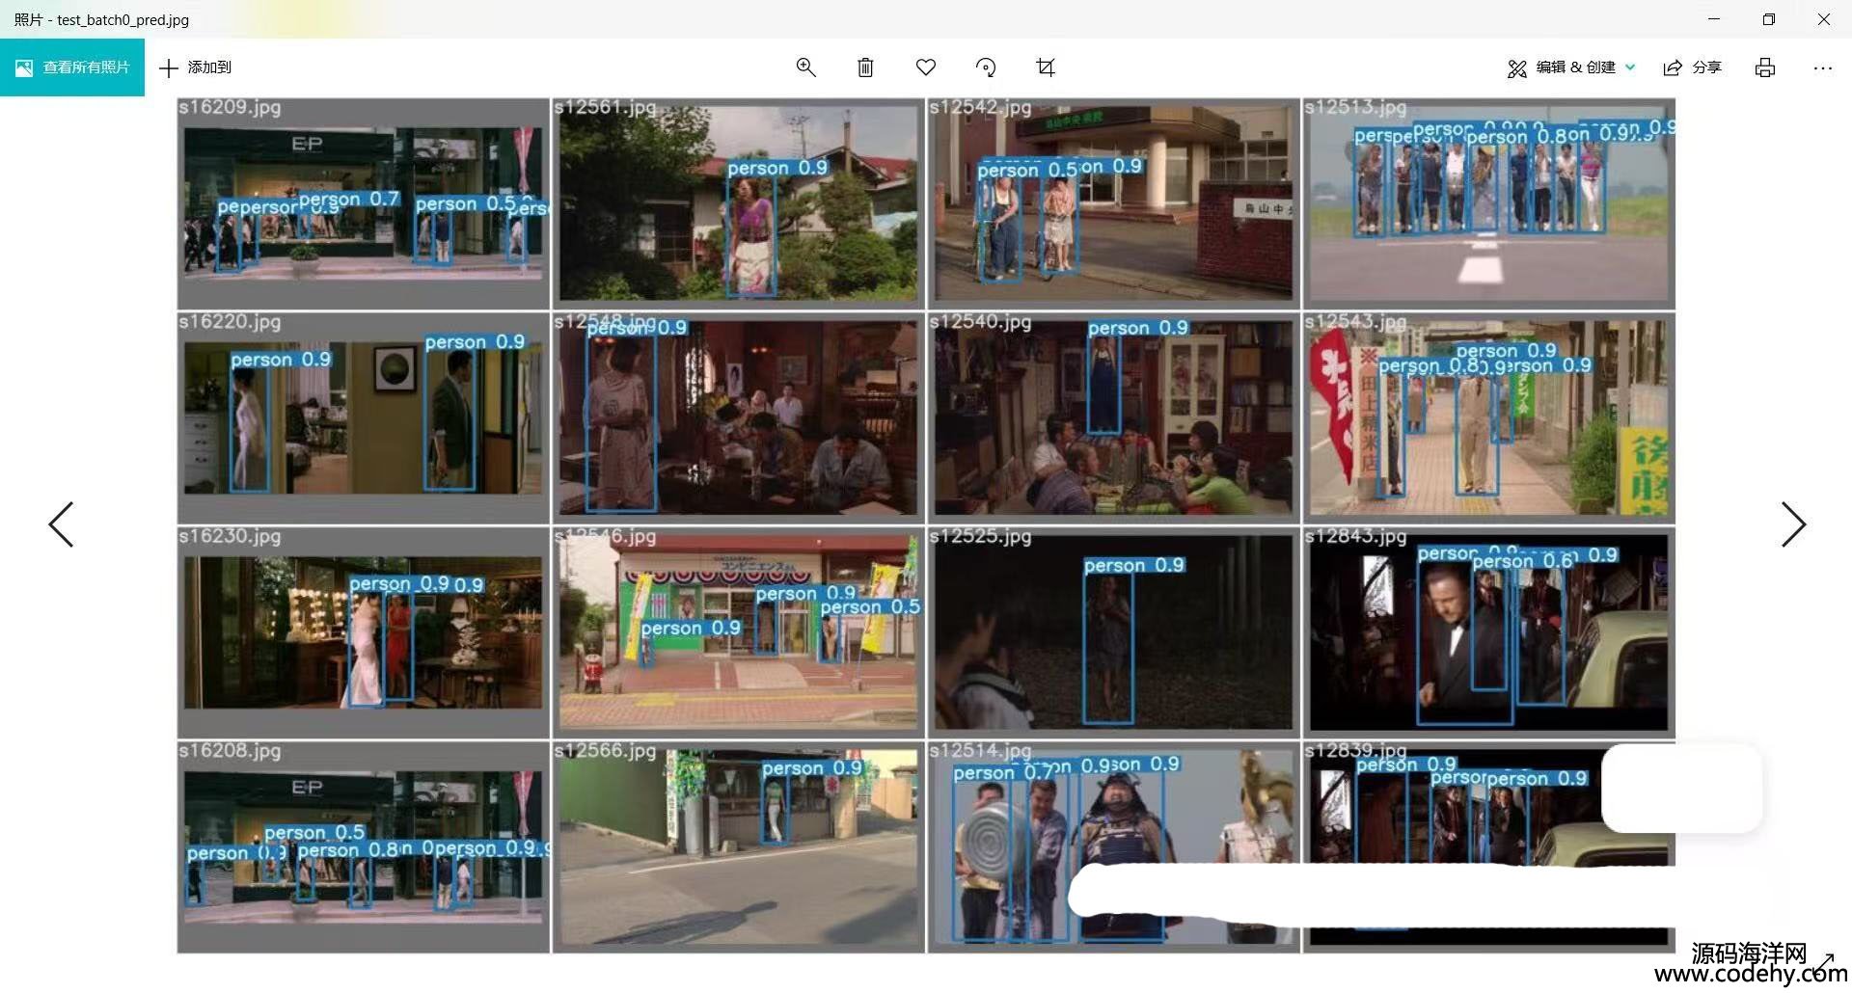The image size is (1852, 993).
Task: Click the s12566.jpg filename label
Action: [605, 750]
